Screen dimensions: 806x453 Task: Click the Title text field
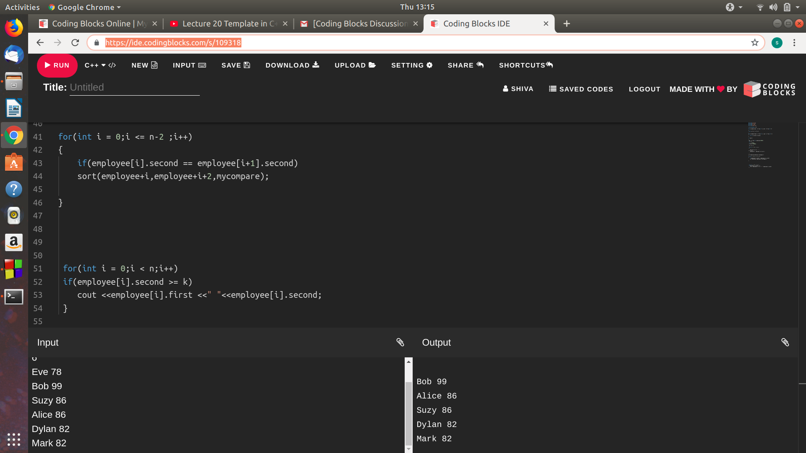[134, 88]
